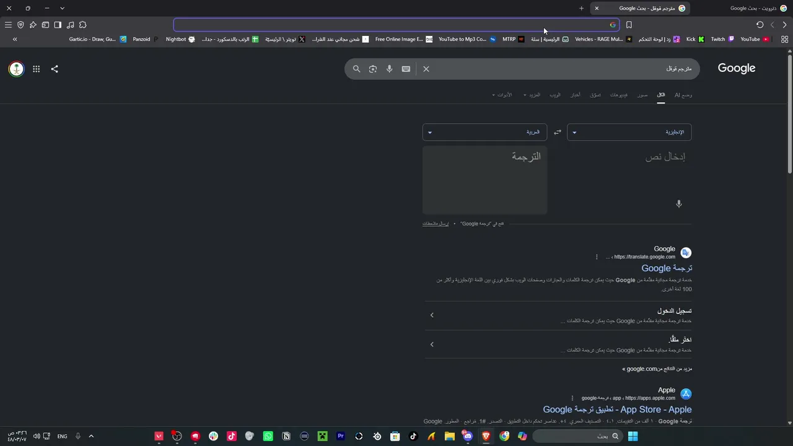This screenshot has width=793, height=446.
Task: Click مزيد من النتائج من google.com link
Action: coord(657,369)
